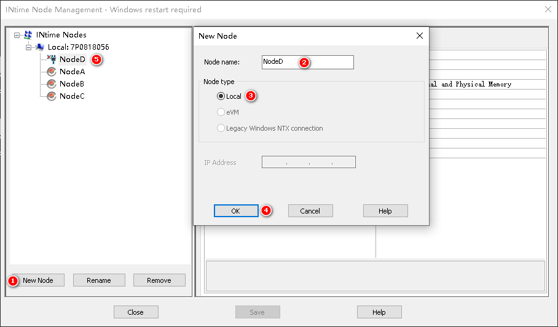Click the NodeC node icon
Viewport: 558px width, 327px height.
click(52, 96)
